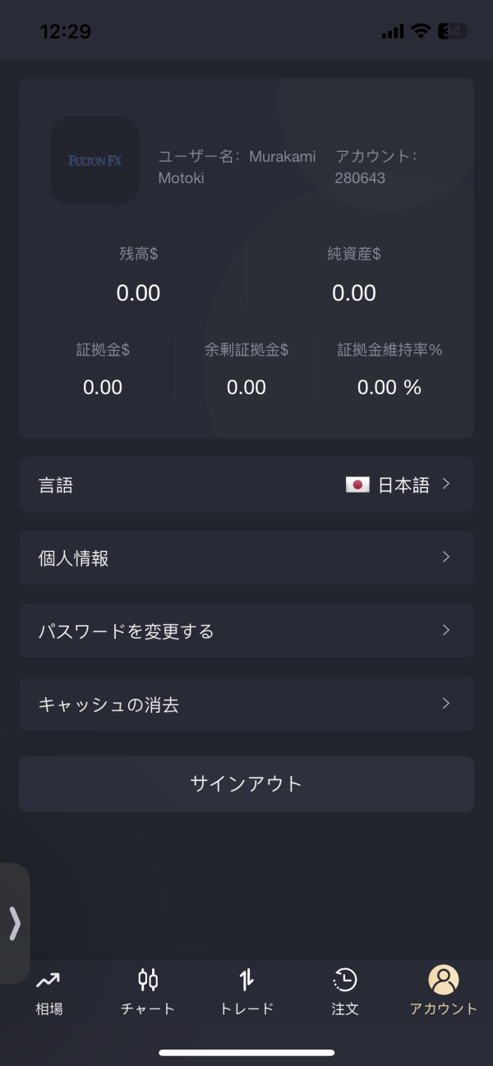Tap the Wi-Fi status icon
Viewport: 493px width, 1066px height.
(421, 31)
